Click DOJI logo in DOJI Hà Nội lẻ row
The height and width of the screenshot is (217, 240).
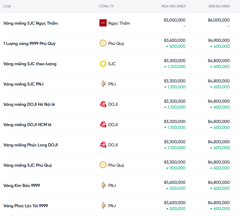[x=103, y=104]
